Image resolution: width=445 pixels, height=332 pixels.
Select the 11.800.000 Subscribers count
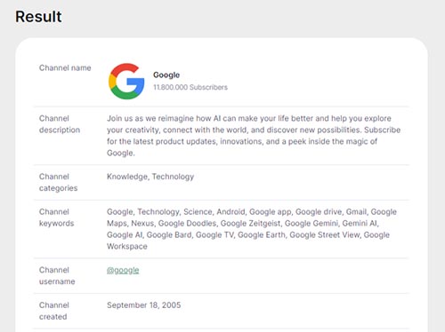pos(190,87)
